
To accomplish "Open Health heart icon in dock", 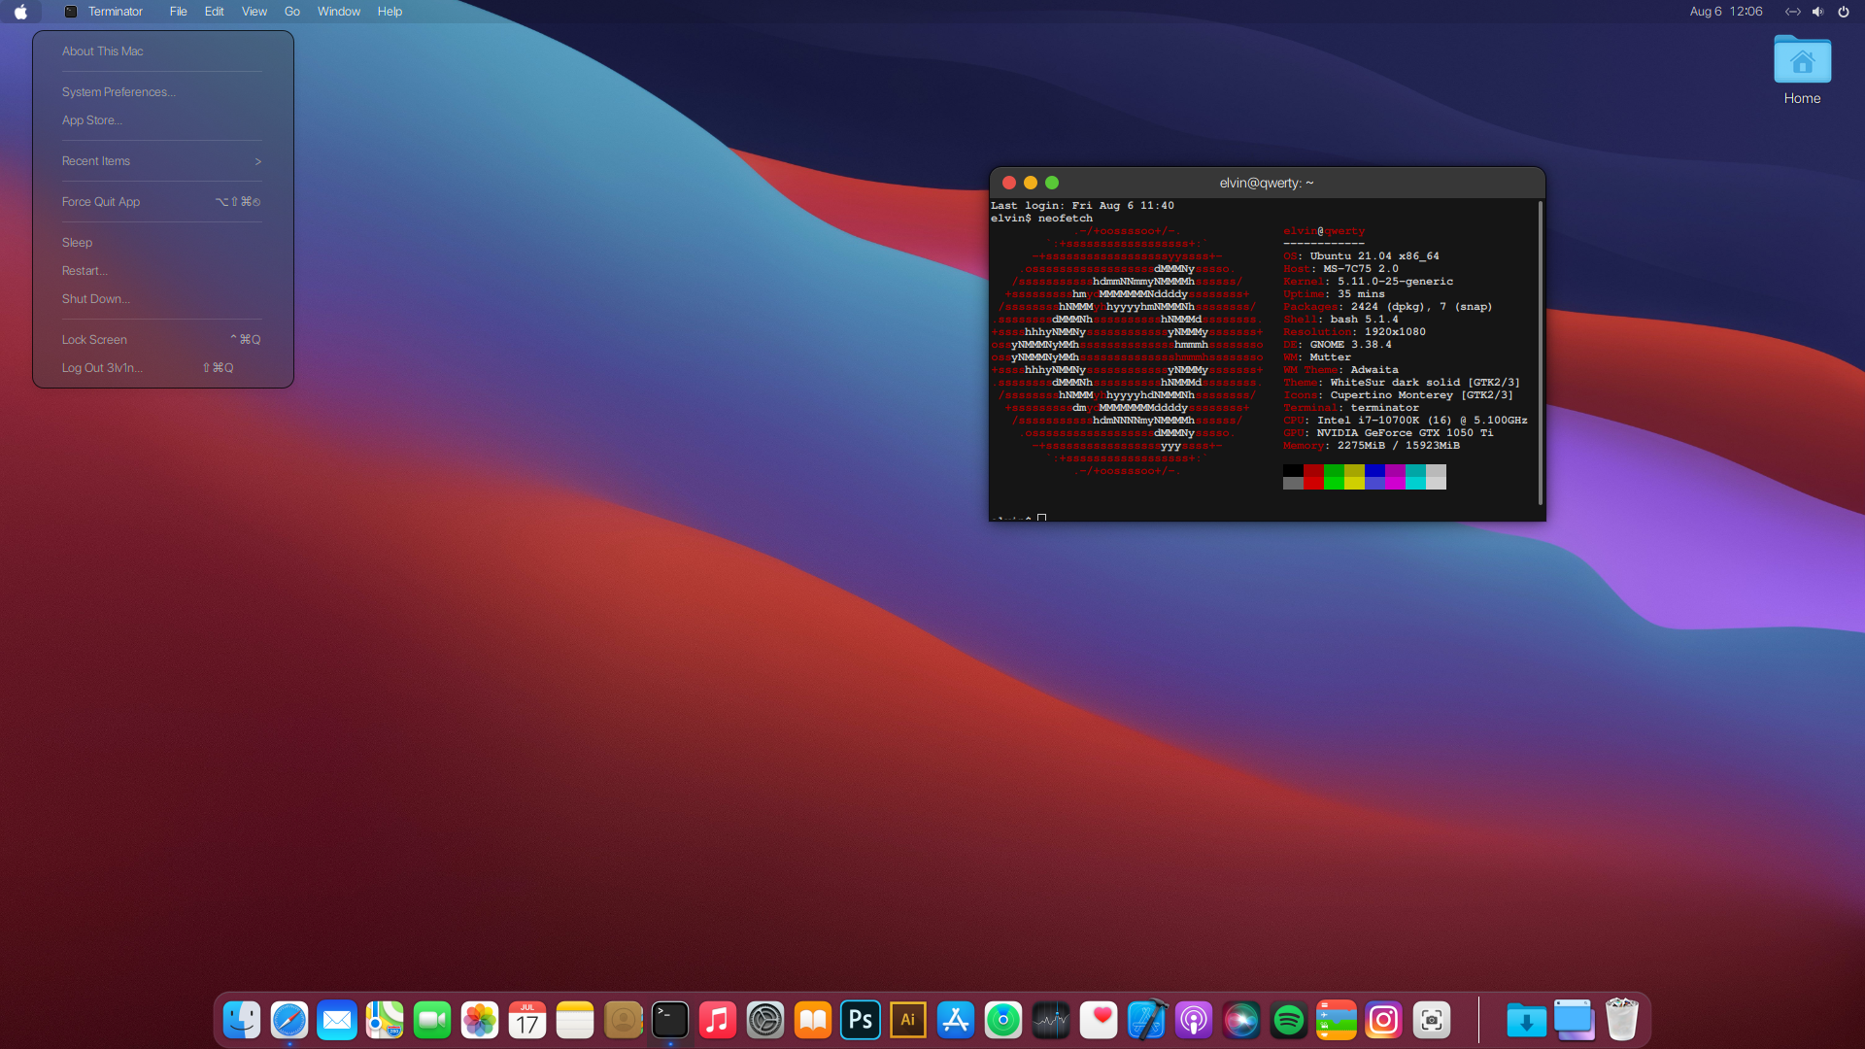I will 1099,1020.
